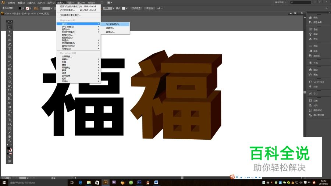Choose 凸出和斜角(E)... in 3D submenu
This screenshot has height=186, width=331.
(x=115, y=24)
